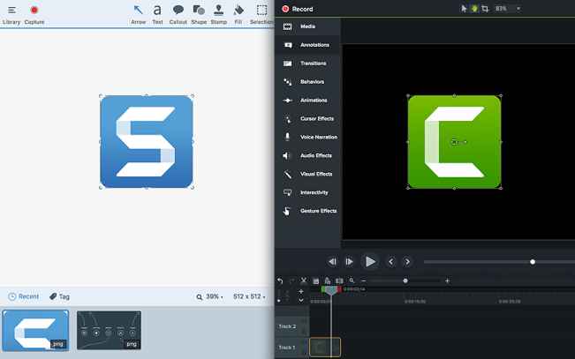This screenshot has width=575, height=359.
Task: Expand the 83% canvas zoom dropdown
Action: pos(508,9)
